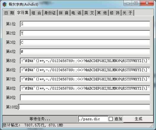Open the 修饰 tab
The height and width of the screenshot is (130, 156).
pos(114,13)
